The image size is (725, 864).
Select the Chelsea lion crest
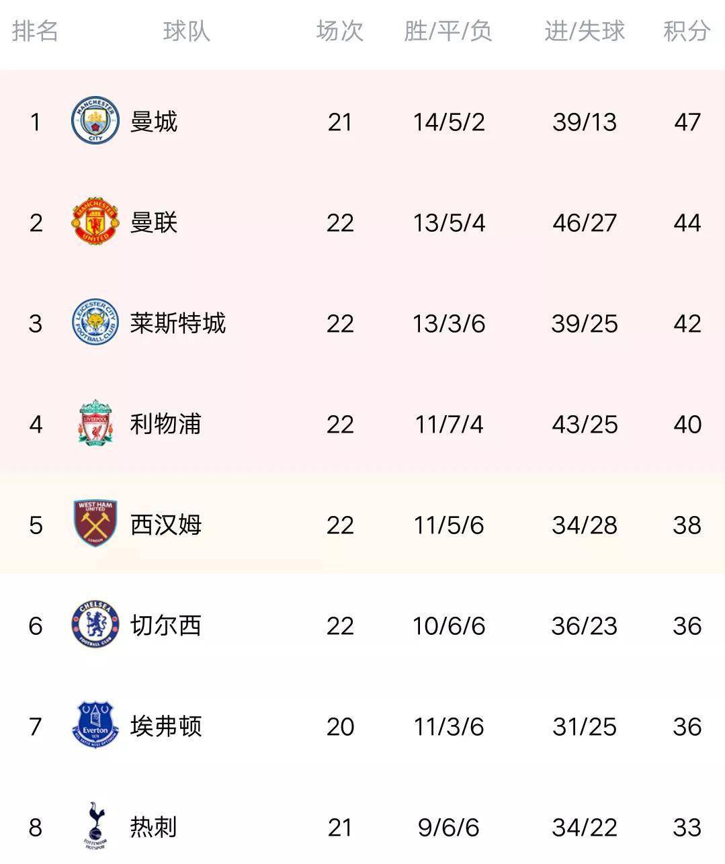click(95, 625)
